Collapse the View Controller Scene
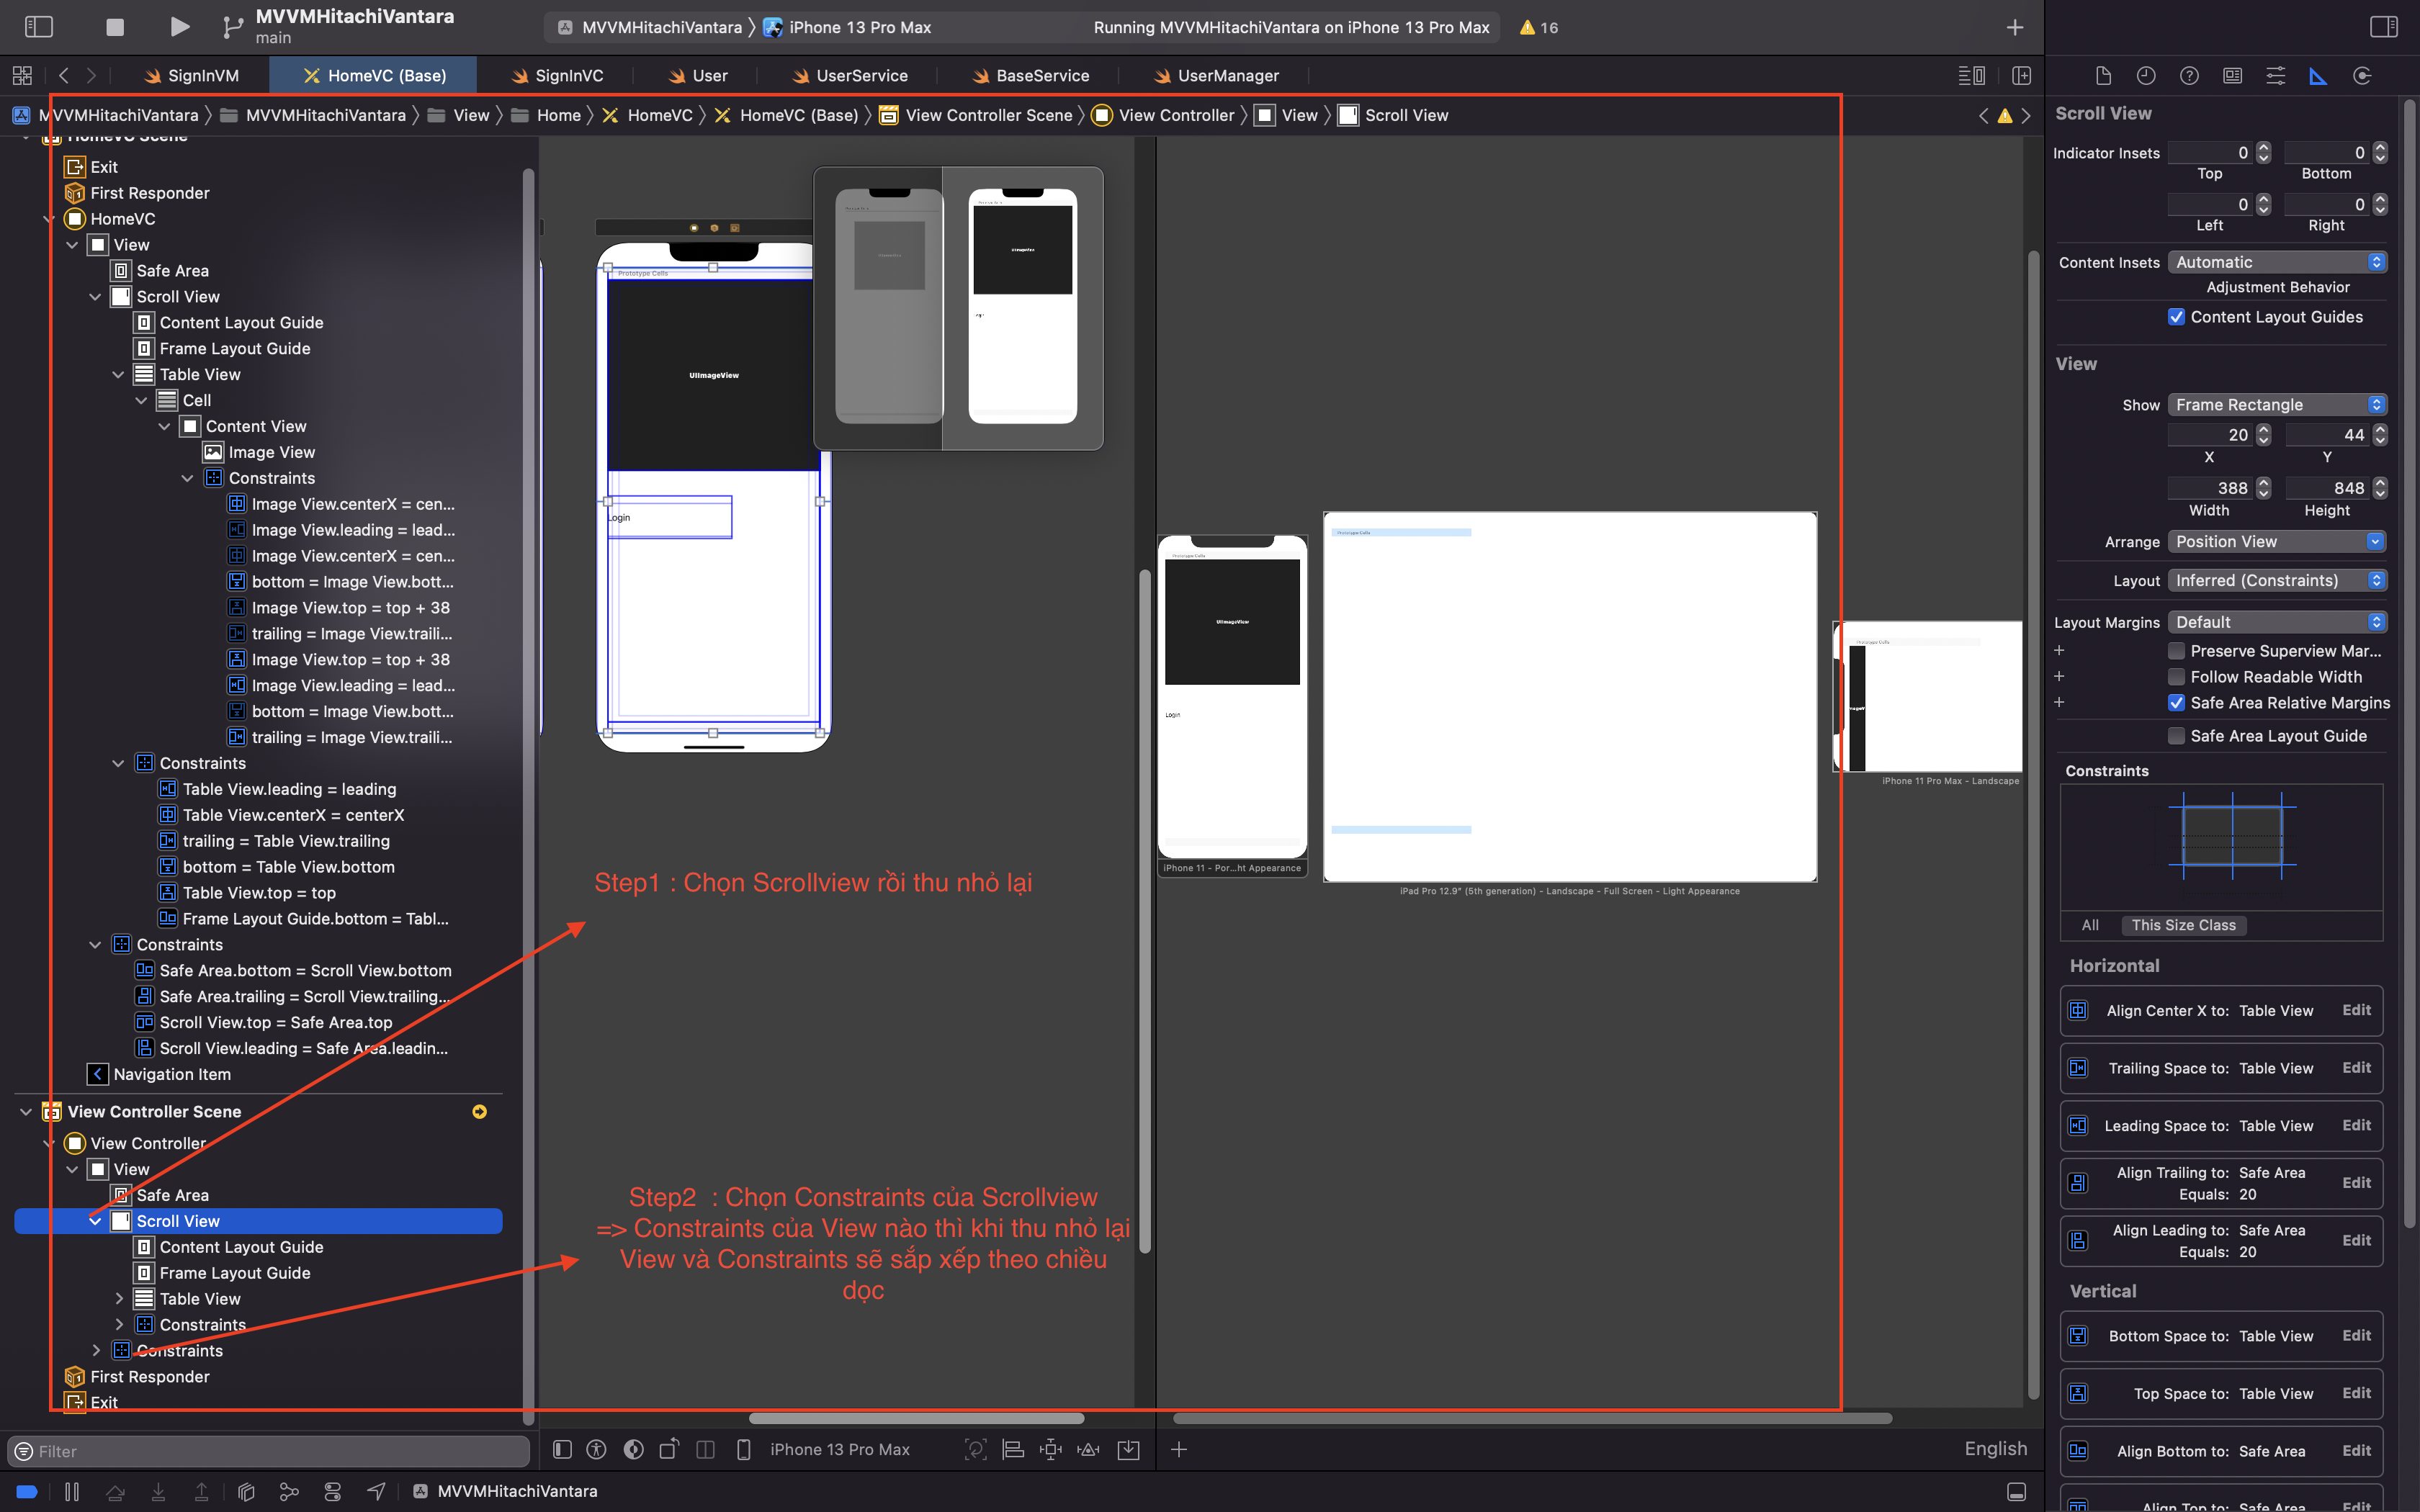The height and width of the screenshot is (1512, 2420). 26,1112
